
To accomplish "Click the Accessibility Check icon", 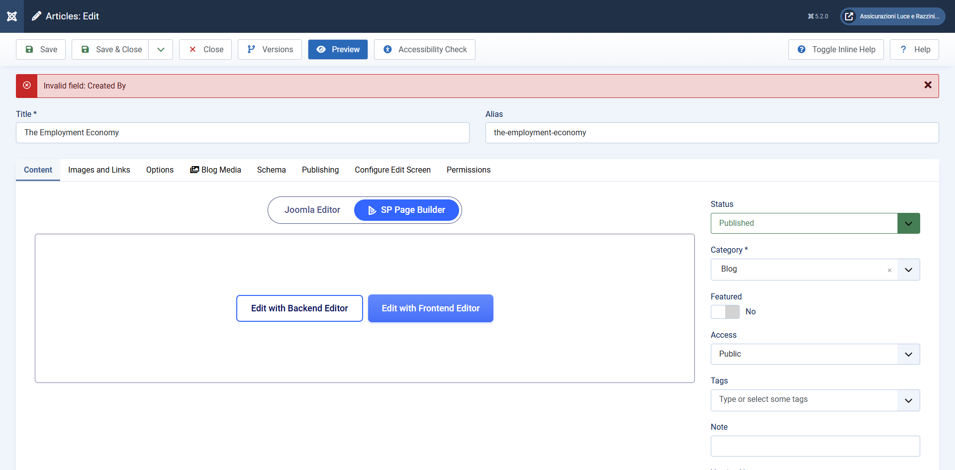I will coord(387,49).
